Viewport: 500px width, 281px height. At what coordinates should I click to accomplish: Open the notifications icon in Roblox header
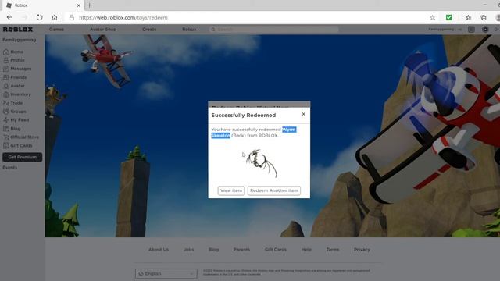471,30
